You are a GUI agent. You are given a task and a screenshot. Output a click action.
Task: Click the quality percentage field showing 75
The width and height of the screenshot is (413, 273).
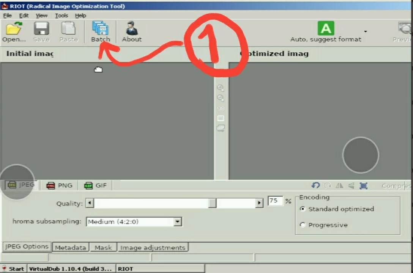pyautogui.click(x=275, y=201)
